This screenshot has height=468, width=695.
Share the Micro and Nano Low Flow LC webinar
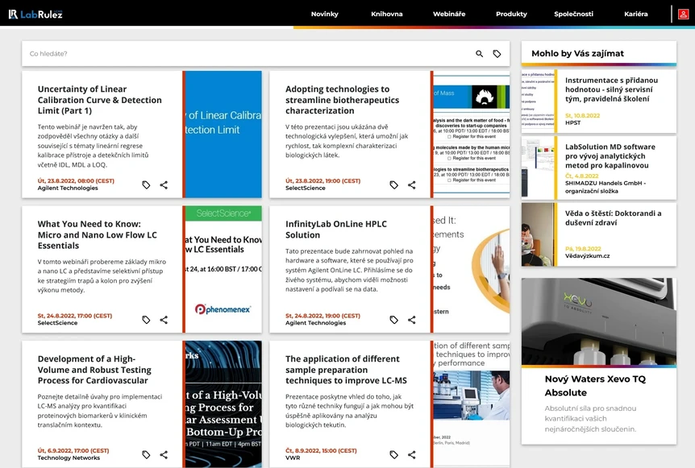(x=164, y=320)
